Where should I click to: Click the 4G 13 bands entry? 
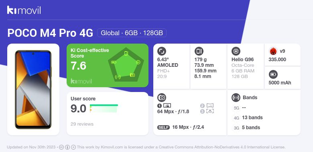[x=248, y=118]
